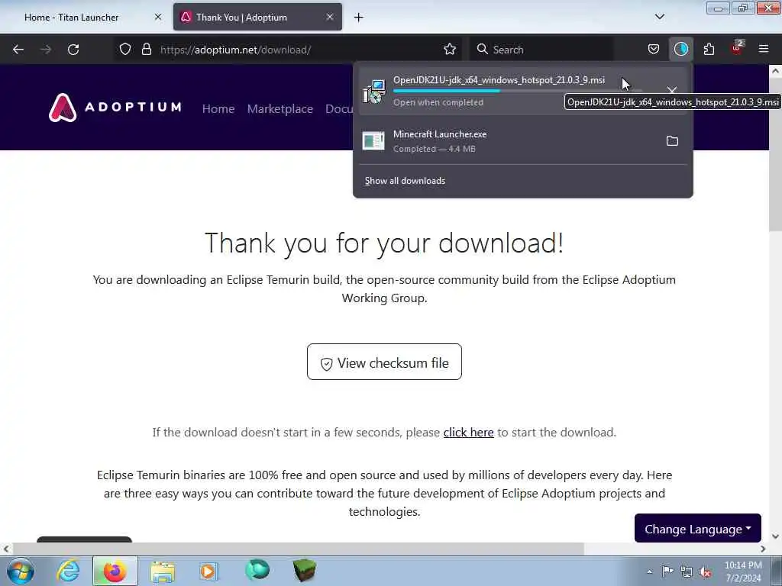This screenshot has height=586, width=782.
Task: Close the Titan Launcher tab
Action: point(158,17)
